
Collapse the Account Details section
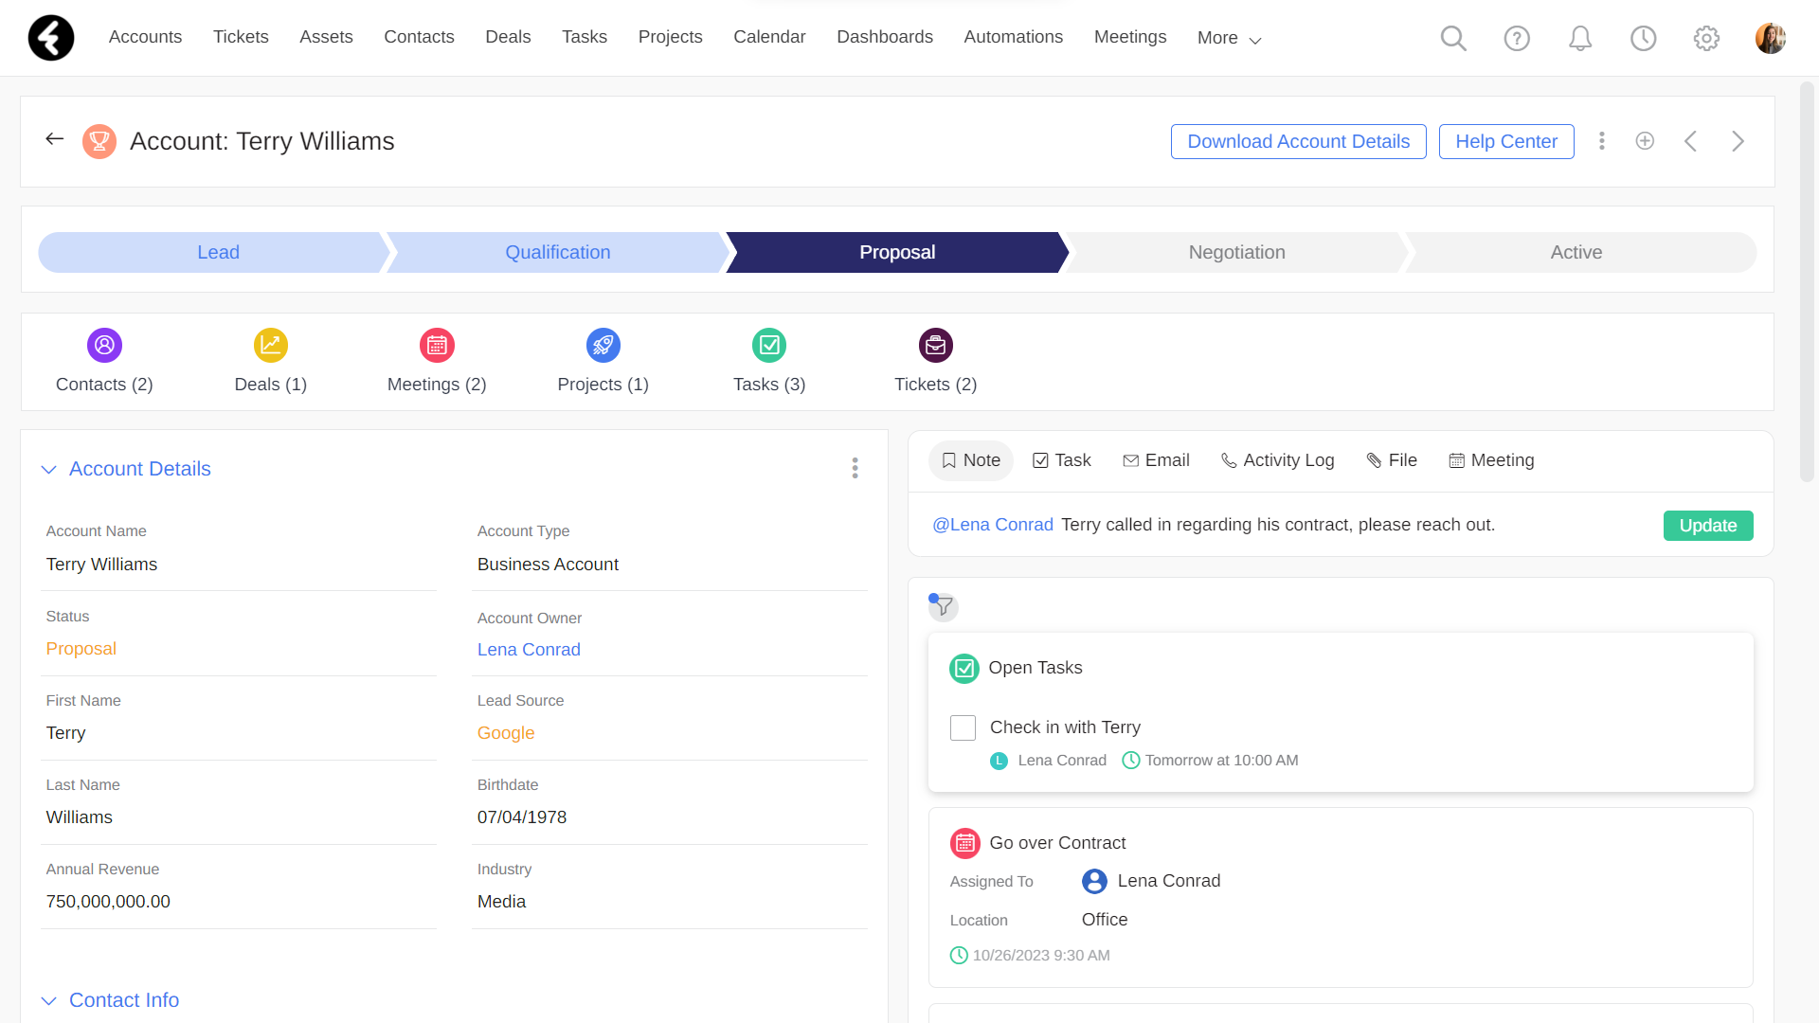[48, 469]
